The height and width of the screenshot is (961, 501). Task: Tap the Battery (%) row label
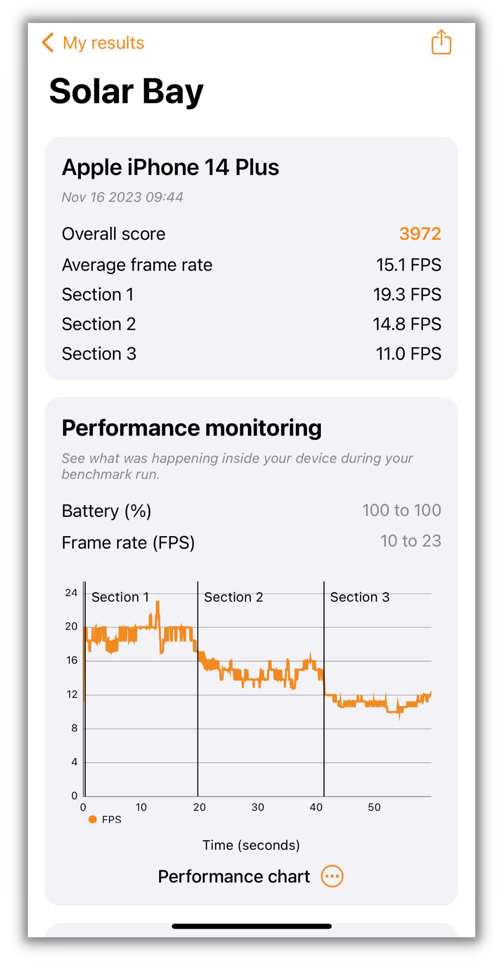[106, 511]
